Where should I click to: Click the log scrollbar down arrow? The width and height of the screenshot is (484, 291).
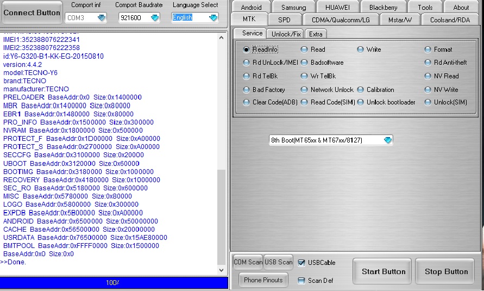(x=221, y=270)
